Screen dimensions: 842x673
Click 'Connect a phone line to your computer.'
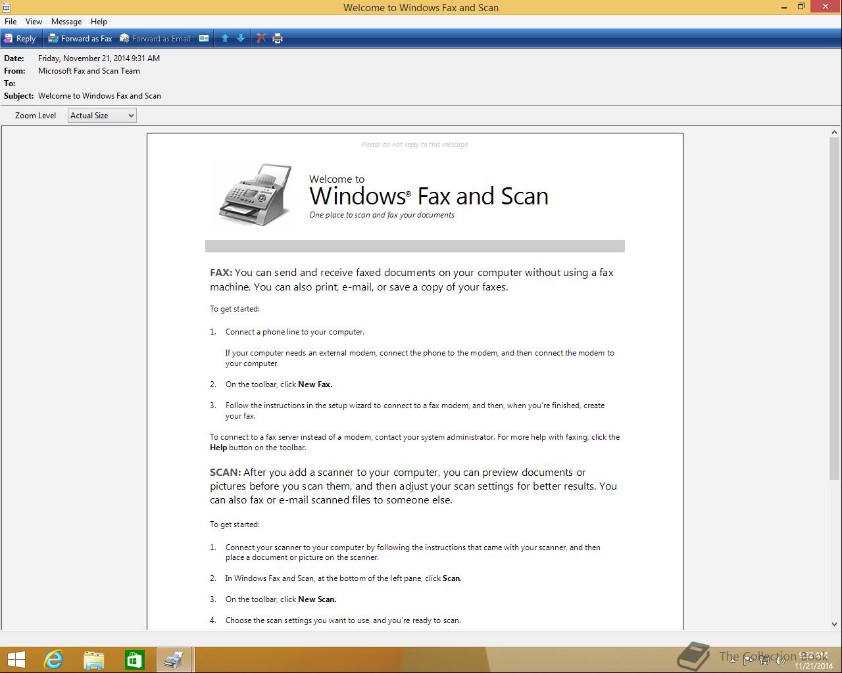point(295,332)
